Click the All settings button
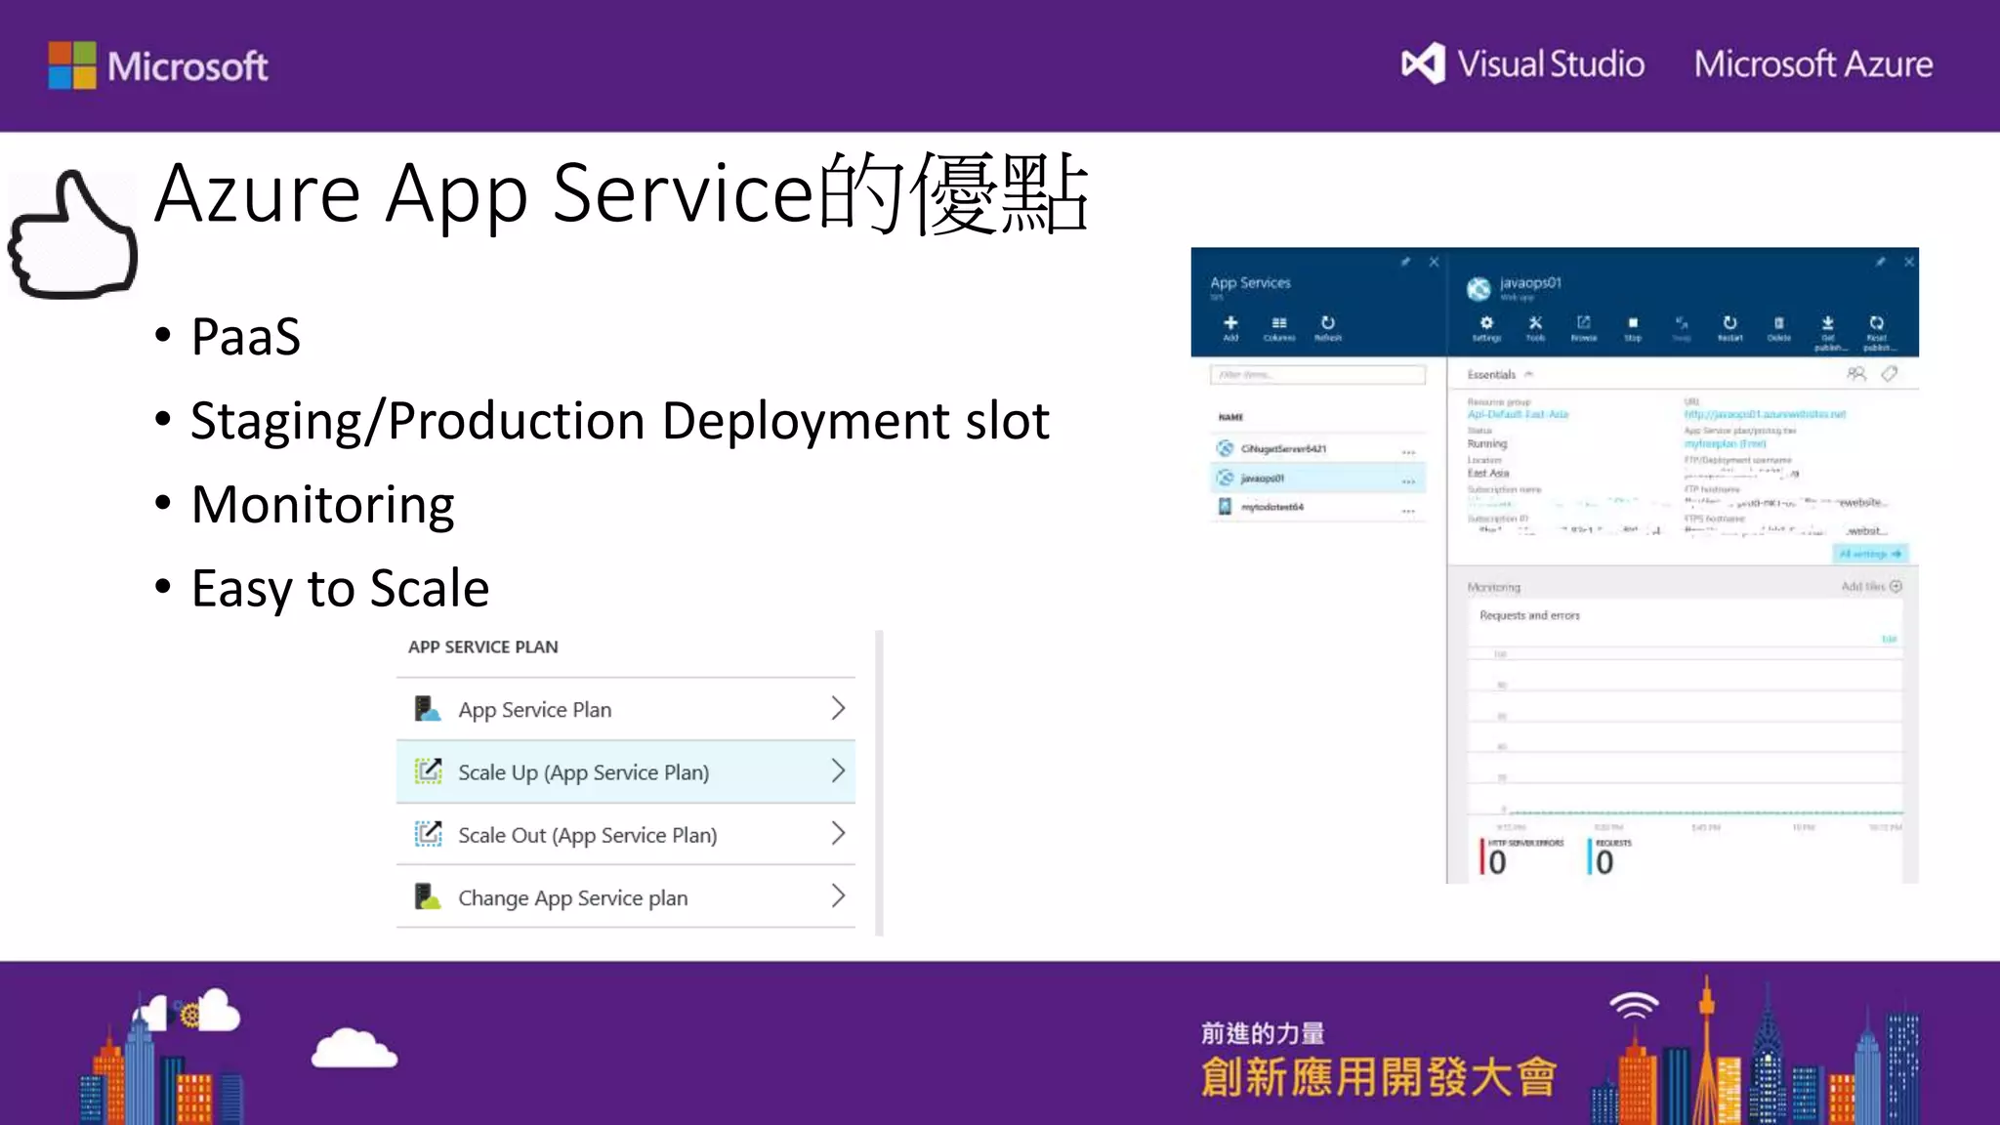Screen dimensions: 2000x1125 (x=1870, y=554)
